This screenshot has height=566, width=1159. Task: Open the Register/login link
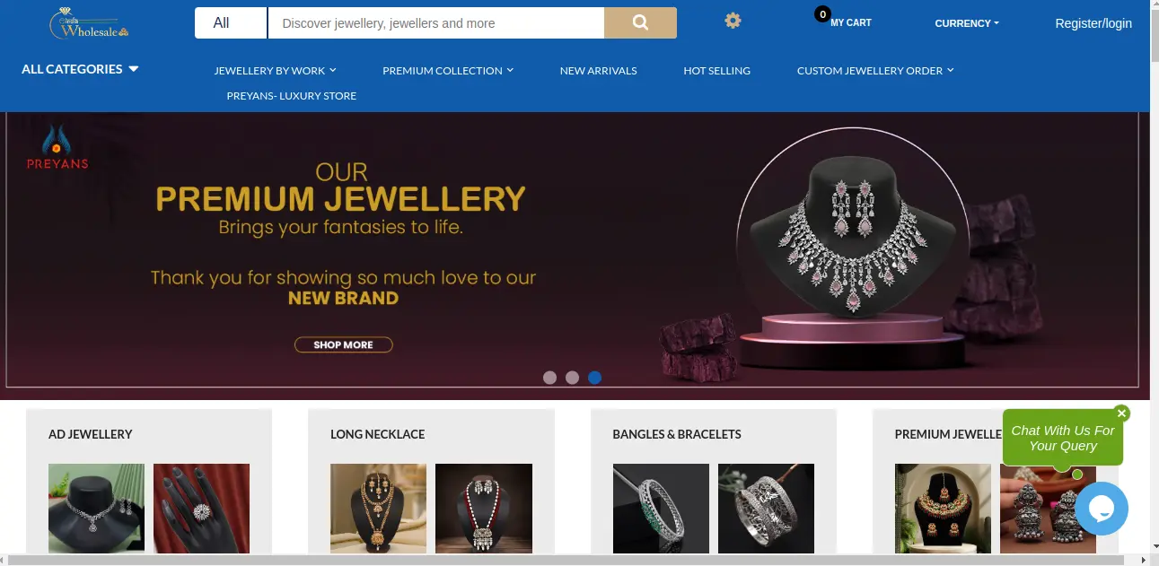1093,23
